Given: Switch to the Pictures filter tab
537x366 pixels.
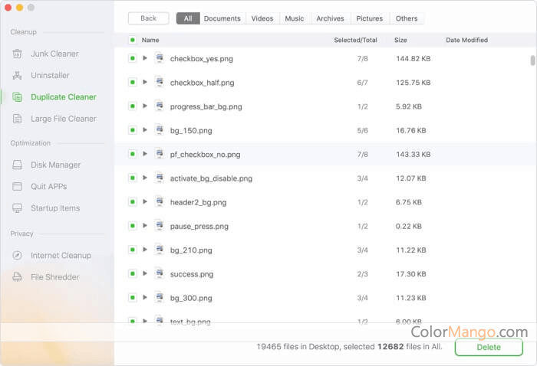Looking at the screenshot, I should [x=370, y=18].
